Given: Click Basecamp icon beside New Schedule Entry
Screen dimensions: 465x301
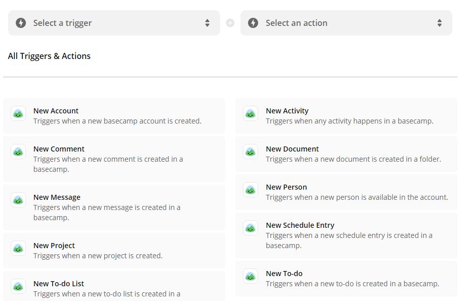Looking at the screenshot, I should [x=251, y=228].
